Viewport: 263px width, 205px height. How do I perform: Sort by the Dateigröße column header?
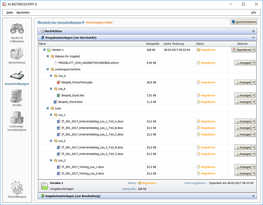pyautogui.click(x=153, y=44)
